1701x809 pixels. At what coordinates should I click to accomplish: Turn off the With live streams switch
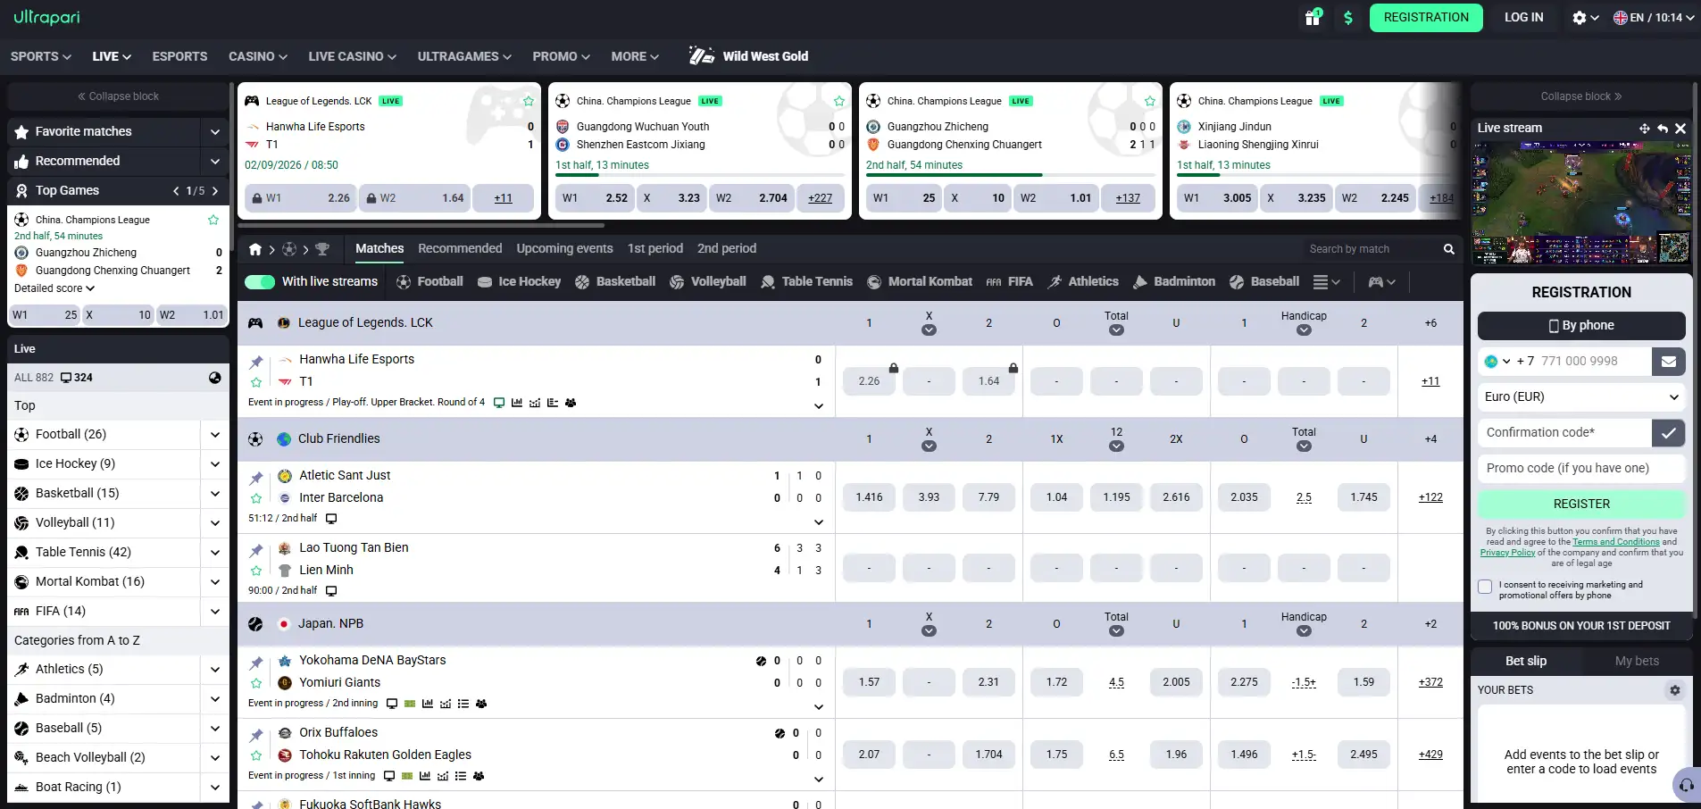click(260, 282)
